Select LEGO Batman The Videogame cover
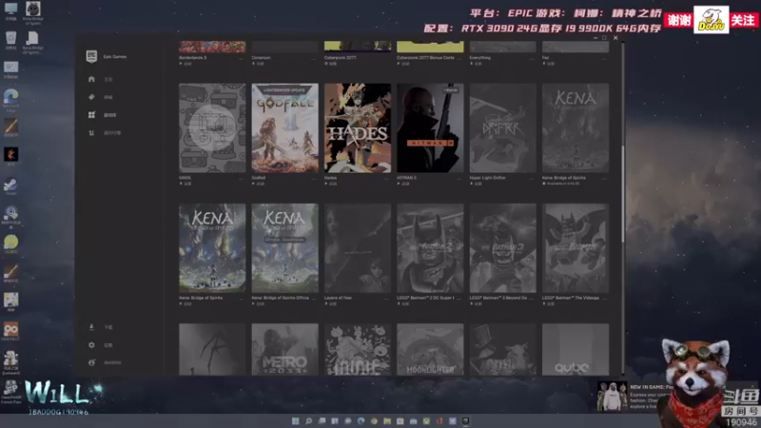The height and width of the screenshot is (428, 761). (x=576, y=248)
